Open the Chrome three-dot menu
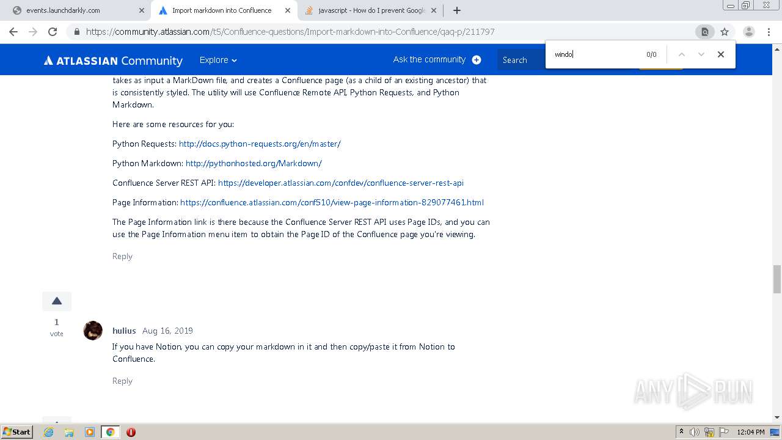782x440 pixels. (x=769, y=32)
